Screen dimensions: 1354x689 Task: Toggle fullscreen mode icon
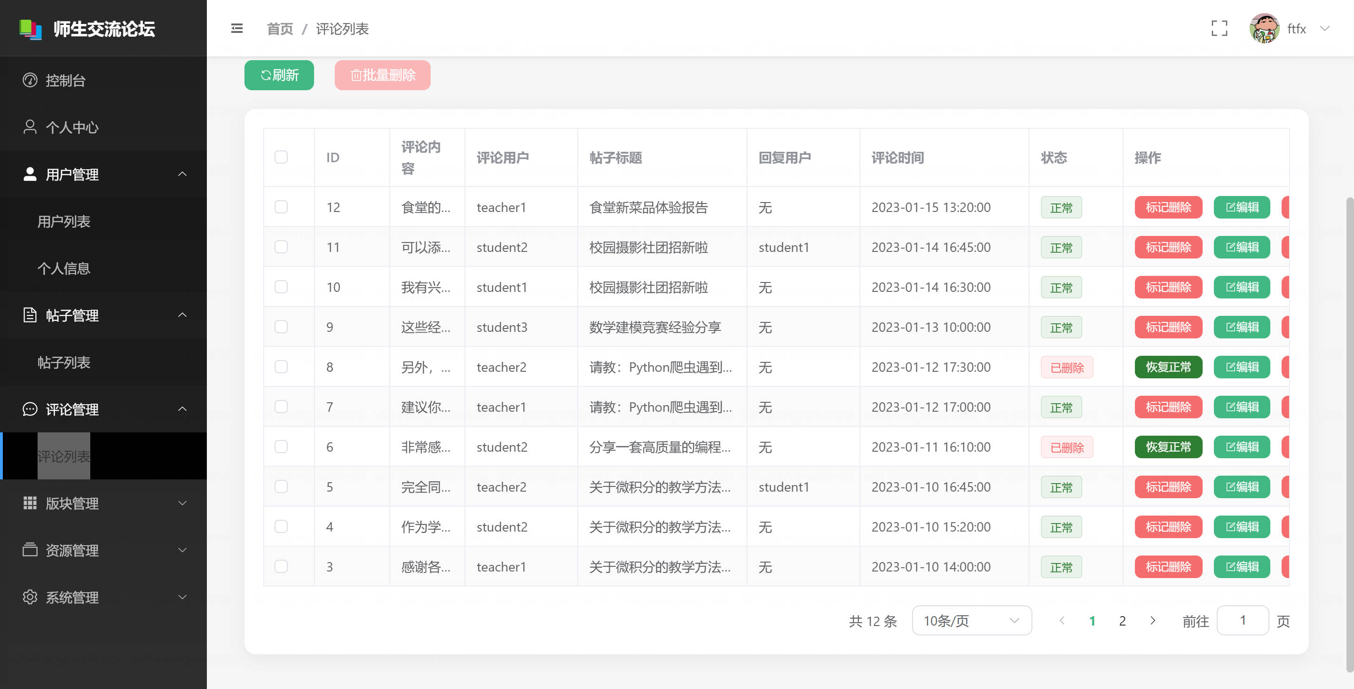point(1219,28)
